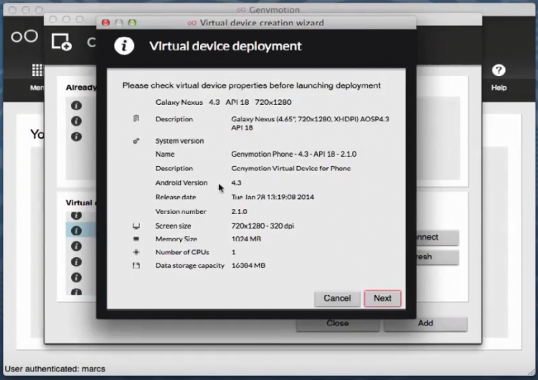
Task: Click the 1024 MB memory value
Action: pos(246,238)
